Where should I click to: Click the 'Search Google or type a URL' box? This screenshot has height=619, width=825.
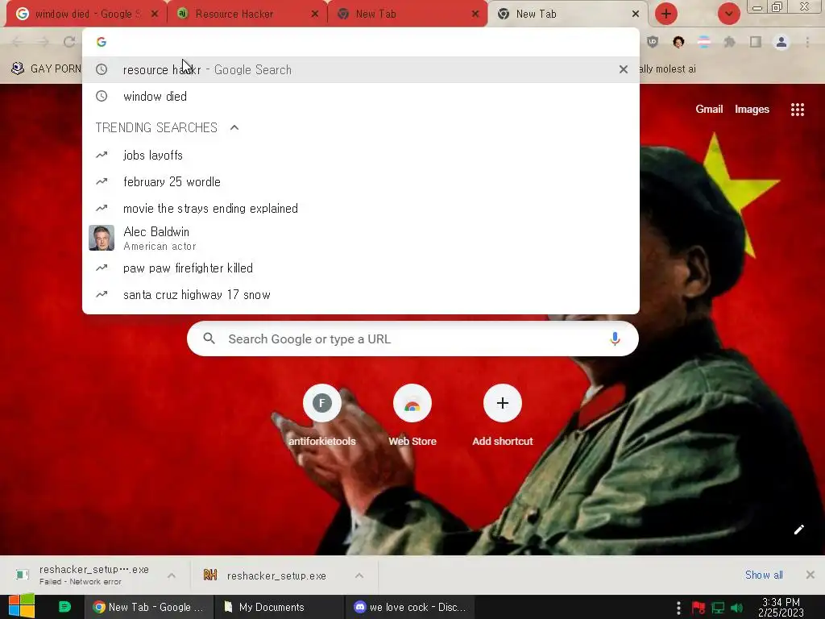412,339
